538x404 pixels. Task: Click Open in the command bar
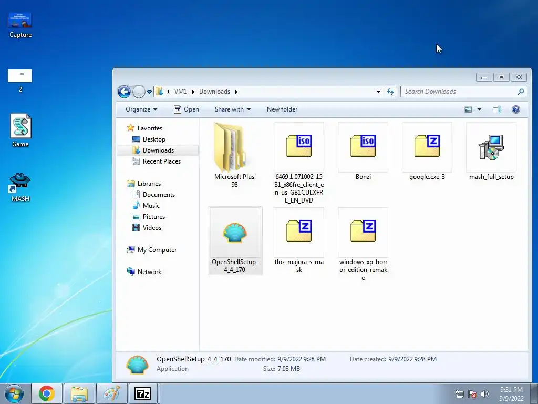click(x=187, y=109)
